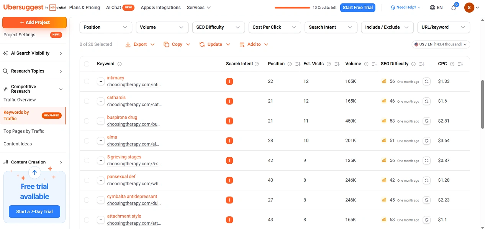
Task: Open the Plans & Pricing menu item
Action: [85, 8]
